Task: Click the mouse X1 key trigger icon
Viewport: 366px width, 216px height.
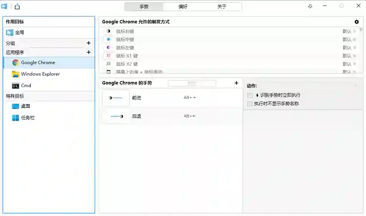Action: (x=108, y=56)
